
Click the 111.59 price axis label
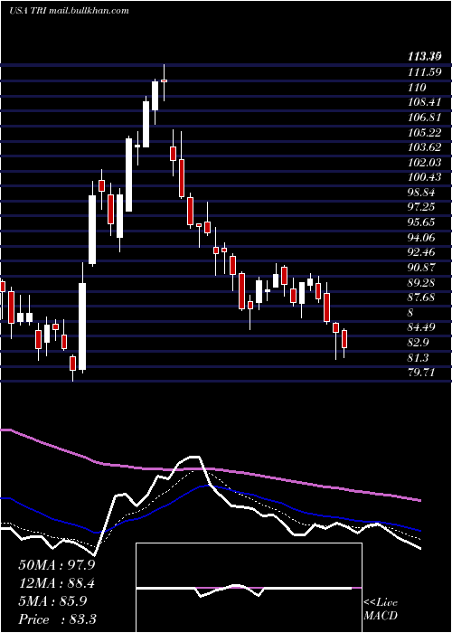(x=424, y=72)
